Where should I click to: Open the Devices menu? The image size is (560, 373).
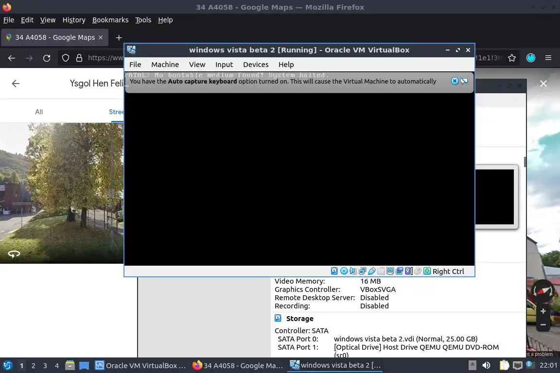pyautogui.click(x=256, y=65)
